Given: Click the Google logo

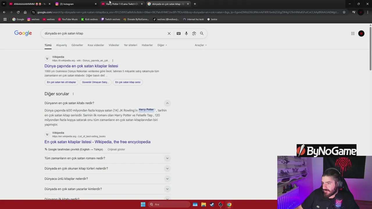Looking at the screenshot, I should [x=23, y=33].
